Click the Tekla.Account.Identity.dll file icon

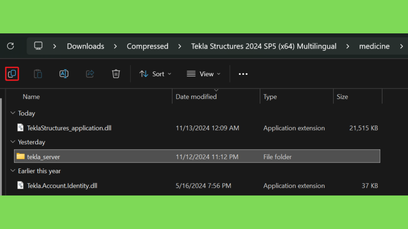click(x=21, y=185)
